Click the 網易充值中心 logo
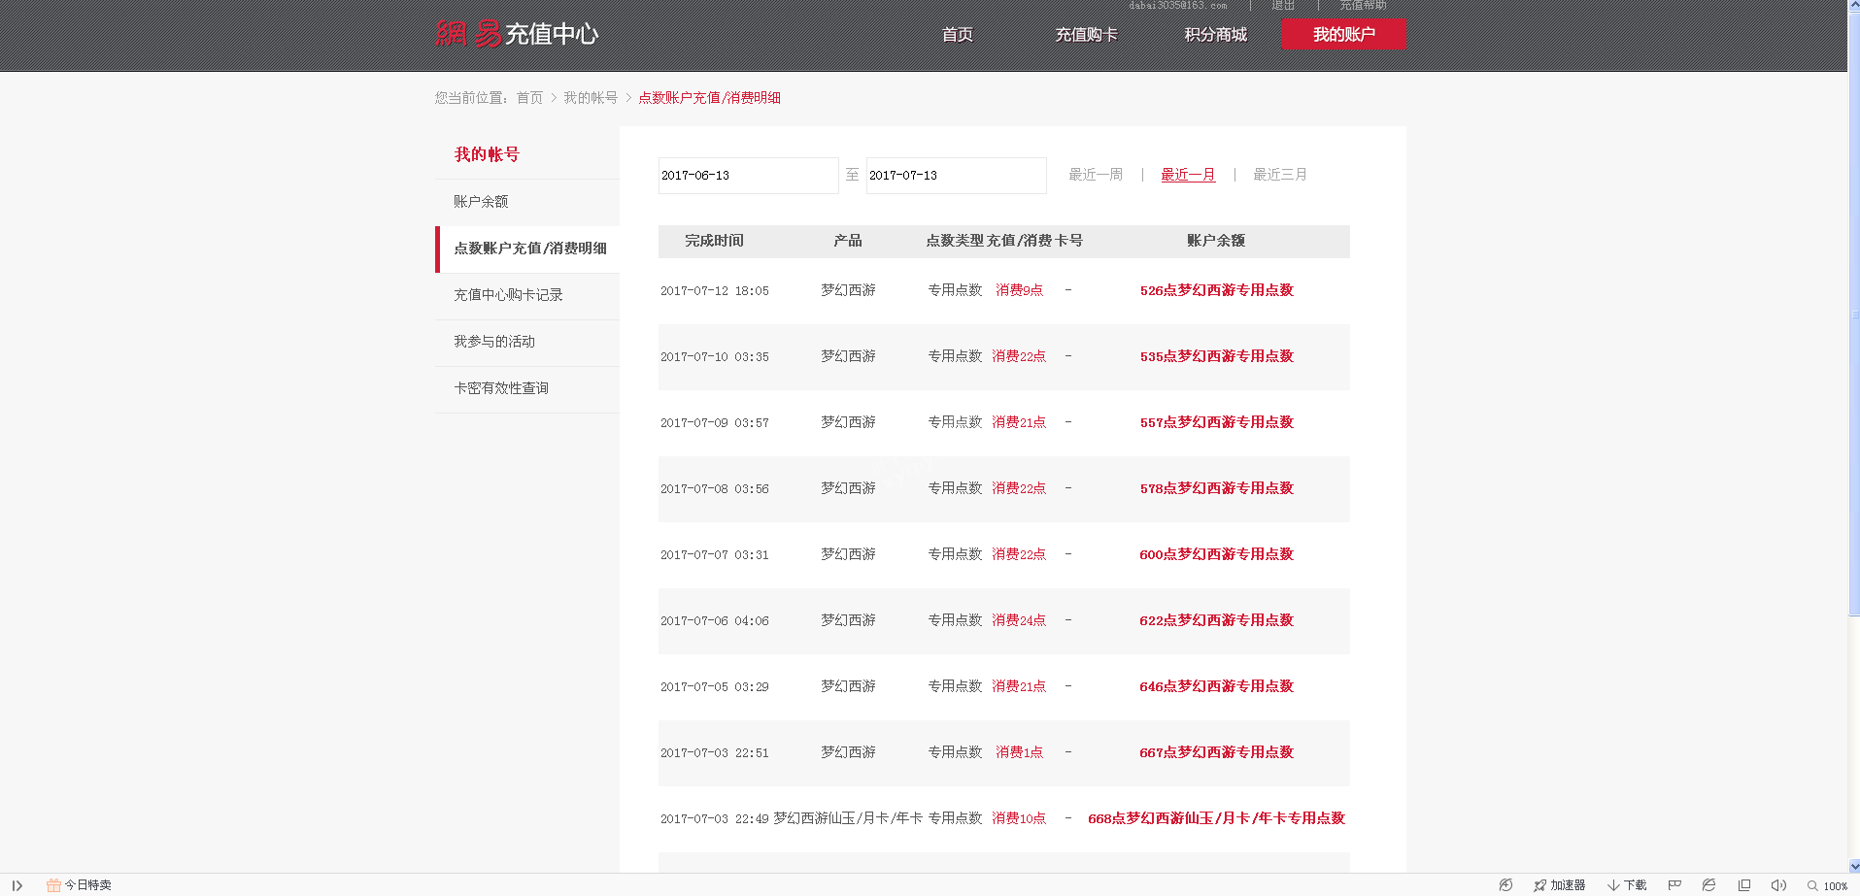Viewport: 1860px width, 896px height. (517, 34)
